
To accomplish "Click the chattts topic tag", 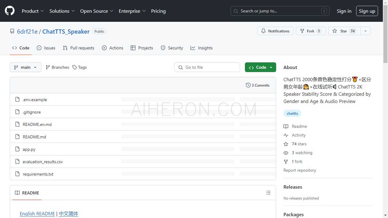I will pyautogui.click(x=292, y=114).
